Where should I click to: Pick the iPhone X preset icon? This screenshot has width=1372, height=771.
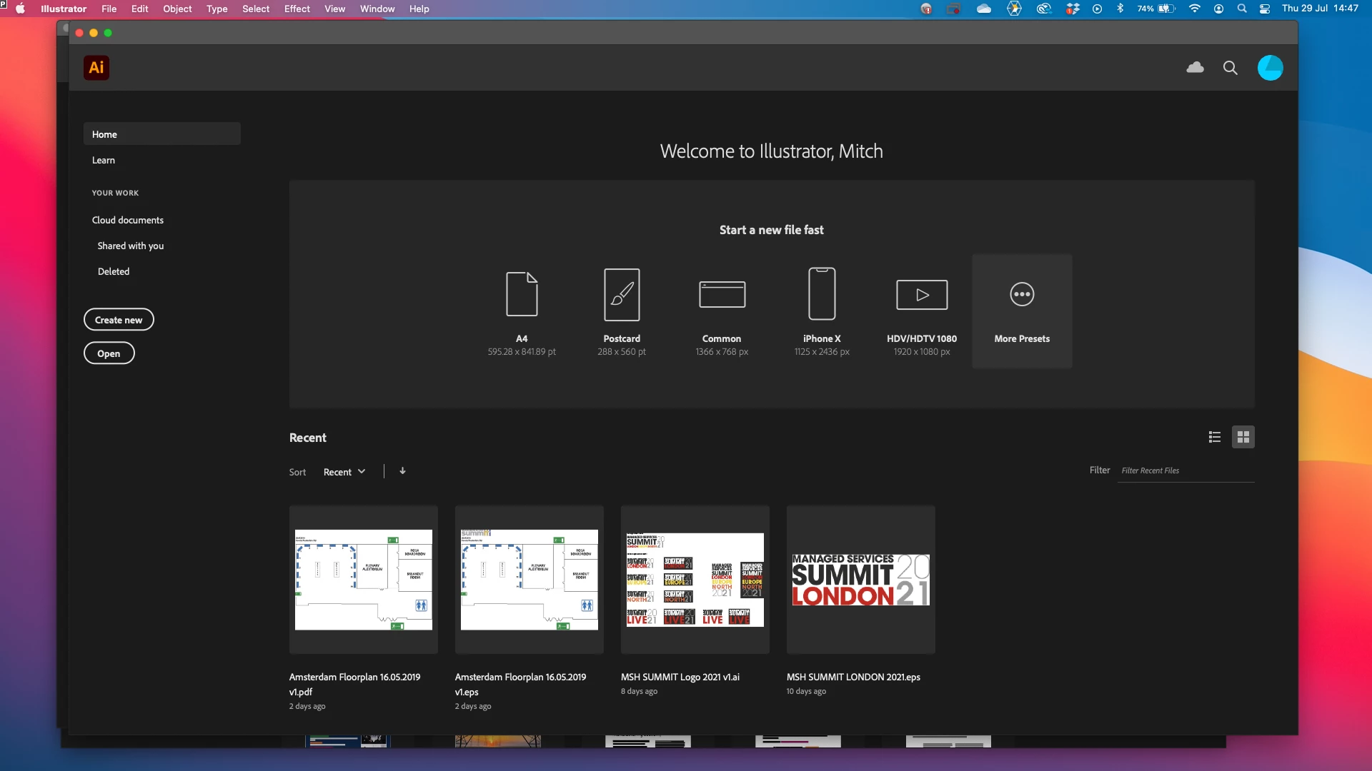coord(822,294)
